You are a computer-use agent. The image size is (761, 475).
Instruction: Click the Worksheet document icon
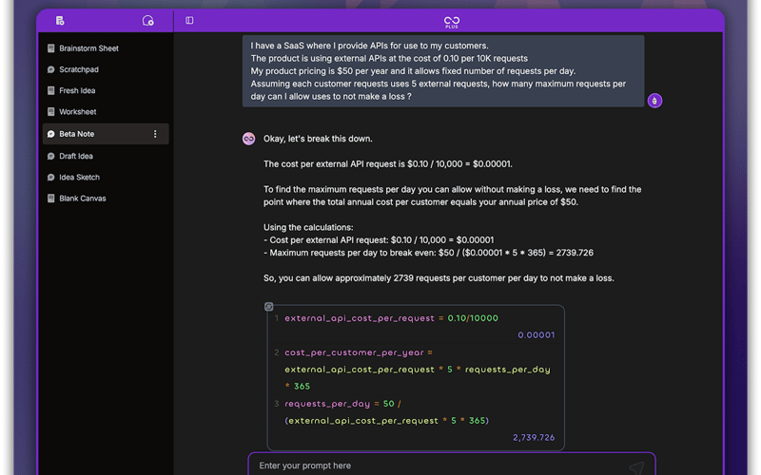51,112
